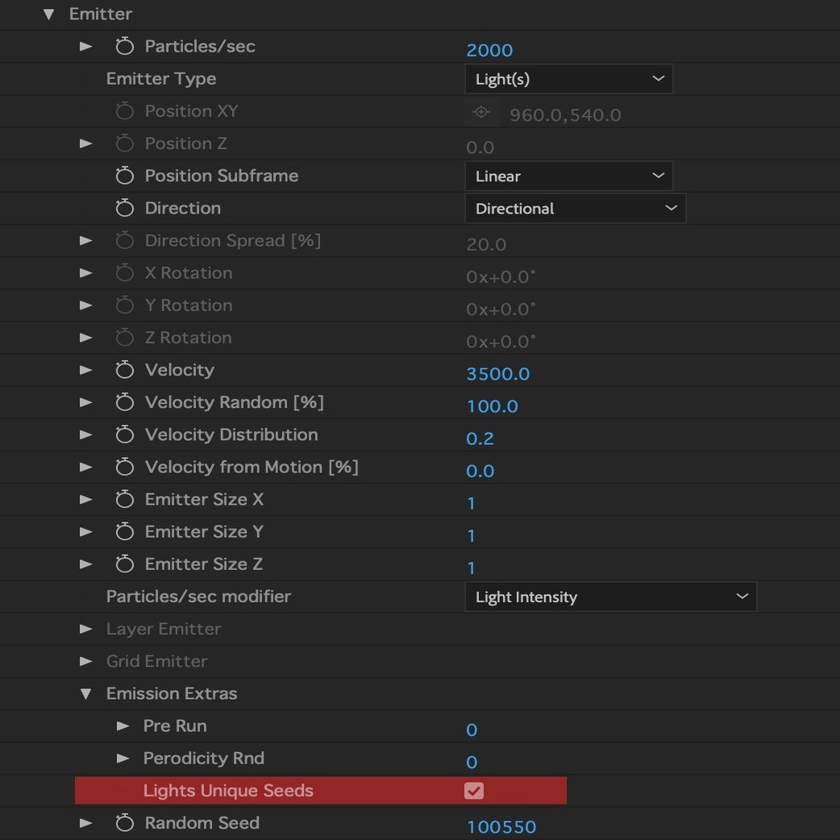Click the Random Seed stopwatch icon

pyautogui.click(x=125, y=822)
